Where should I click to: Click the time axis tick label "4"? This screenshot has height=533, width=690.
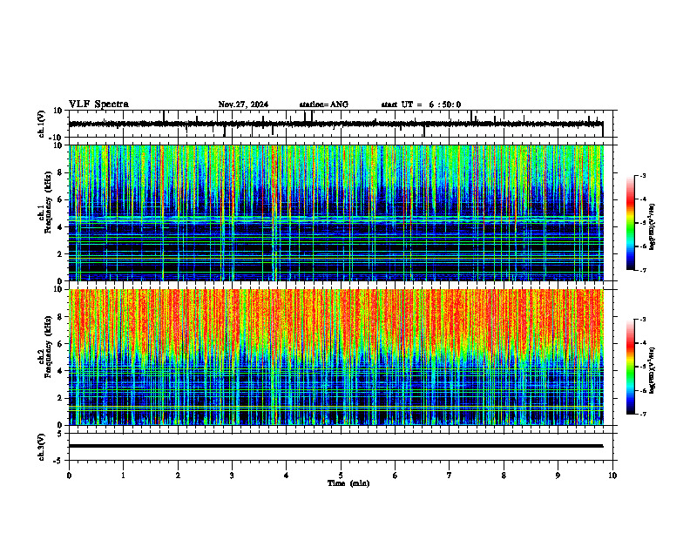[287, 476]
